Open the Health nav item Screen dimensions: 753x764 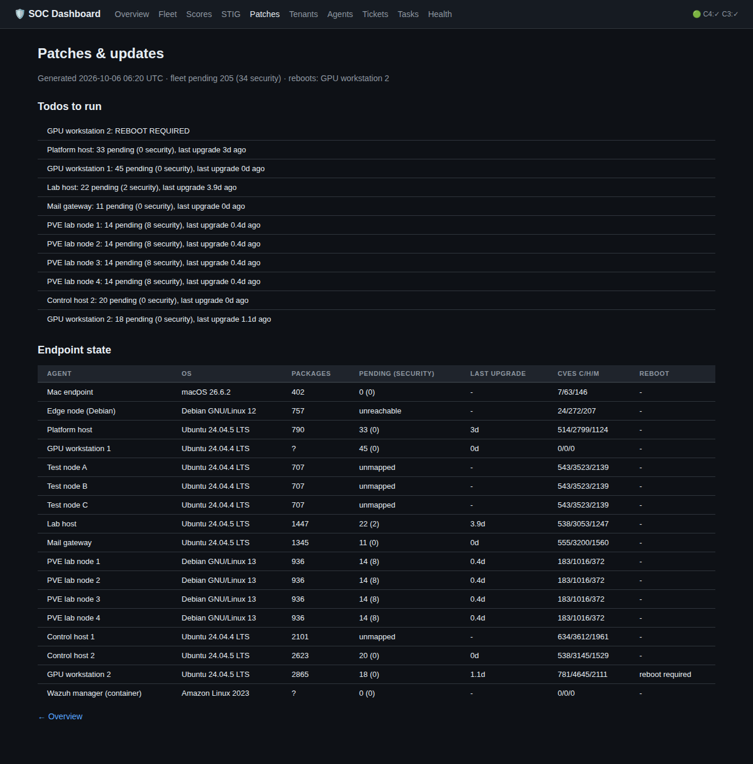tap(440, 14)
